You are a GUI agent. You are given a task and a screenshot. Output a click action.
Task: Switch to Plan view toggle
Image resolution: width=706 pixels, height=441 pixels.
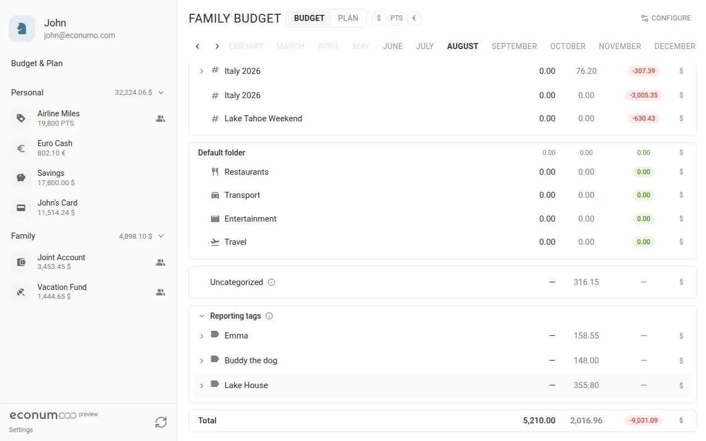348,18
